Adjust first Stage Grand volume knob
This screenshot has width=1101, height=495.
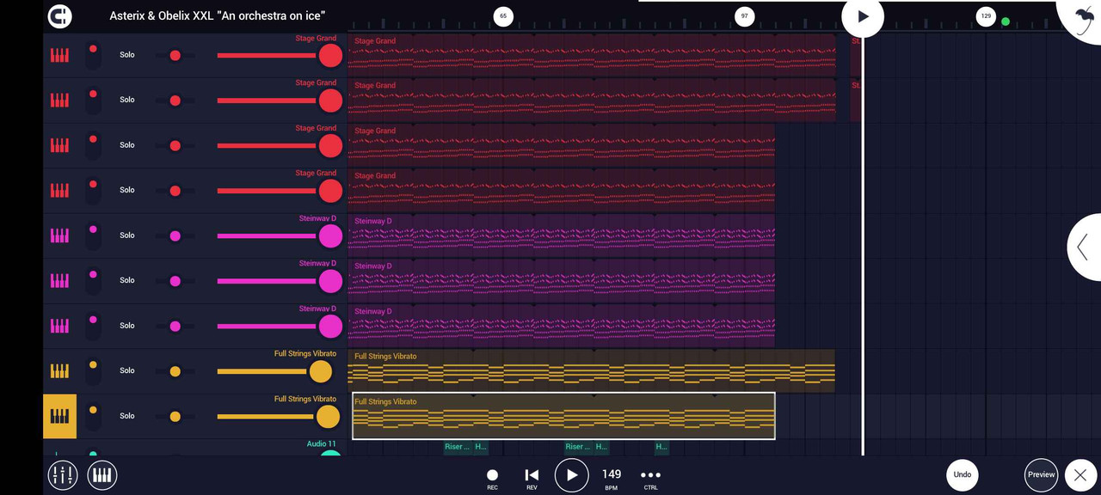click(330, 56)
